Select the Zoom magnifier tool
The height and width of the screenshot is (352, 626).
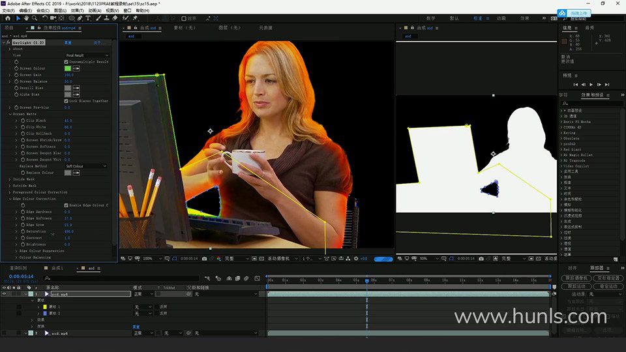[x=35, y=18]
